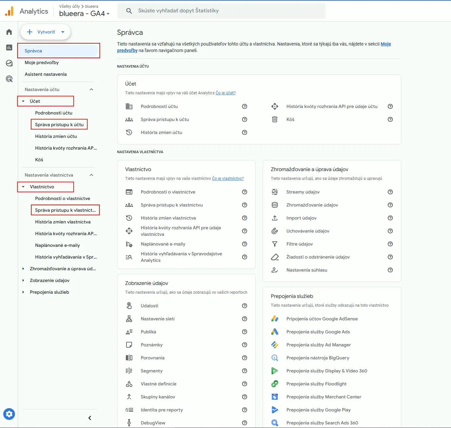Open the 'Čo je vlastníctvo?' link
Image resolution: width=451 pixels, height=428 pixels.
click(228, 179)
